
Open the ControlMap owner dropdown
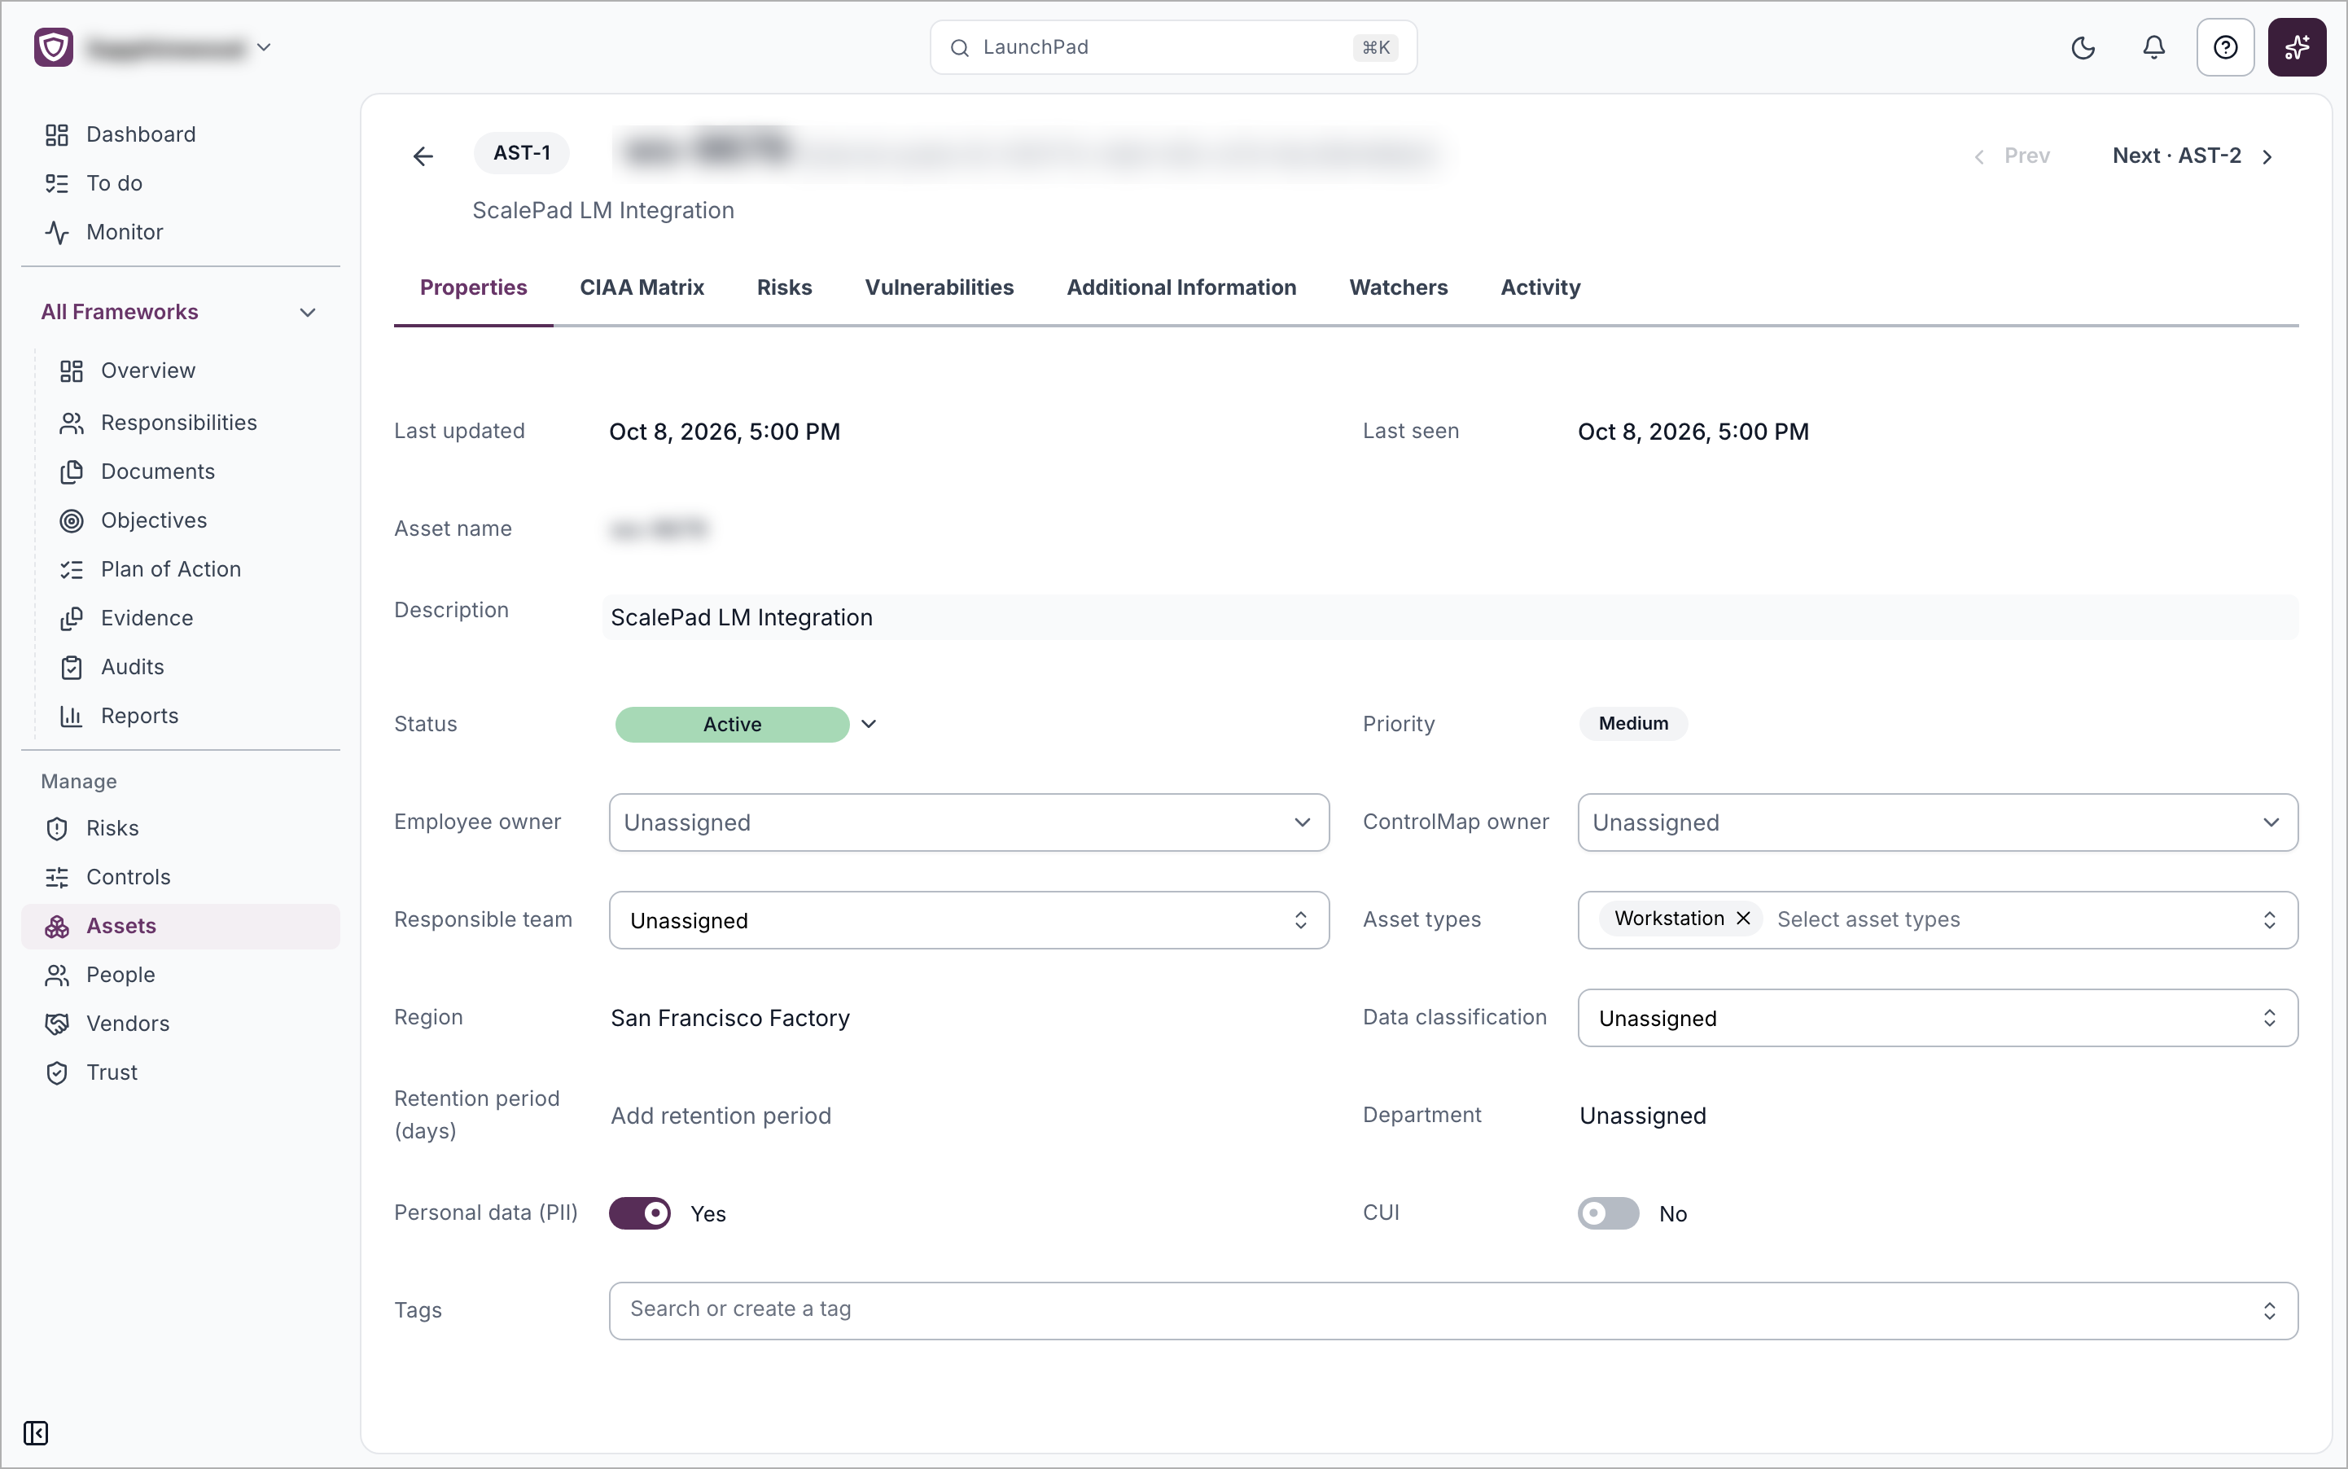coord(1937,823)
